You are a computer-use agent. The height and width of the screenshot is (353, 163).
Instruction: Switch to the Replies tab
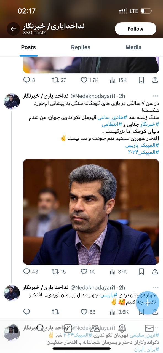click(81, 47)
